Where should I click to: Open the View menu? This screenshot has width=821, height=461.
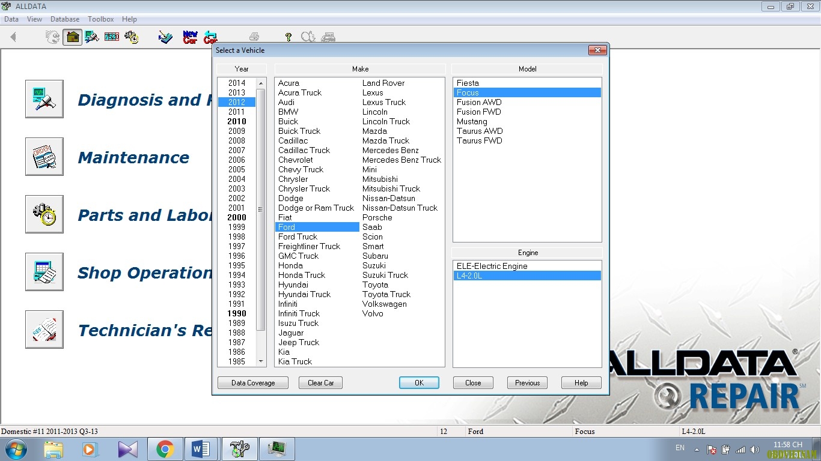coord(35,19)
